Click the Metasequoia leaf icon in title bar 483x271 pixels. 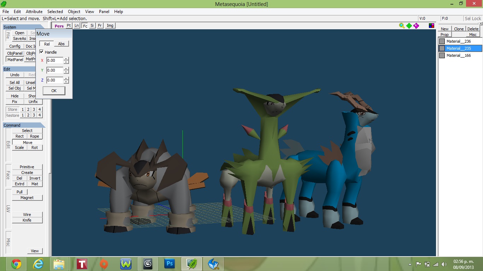click(x=4, y=4)
